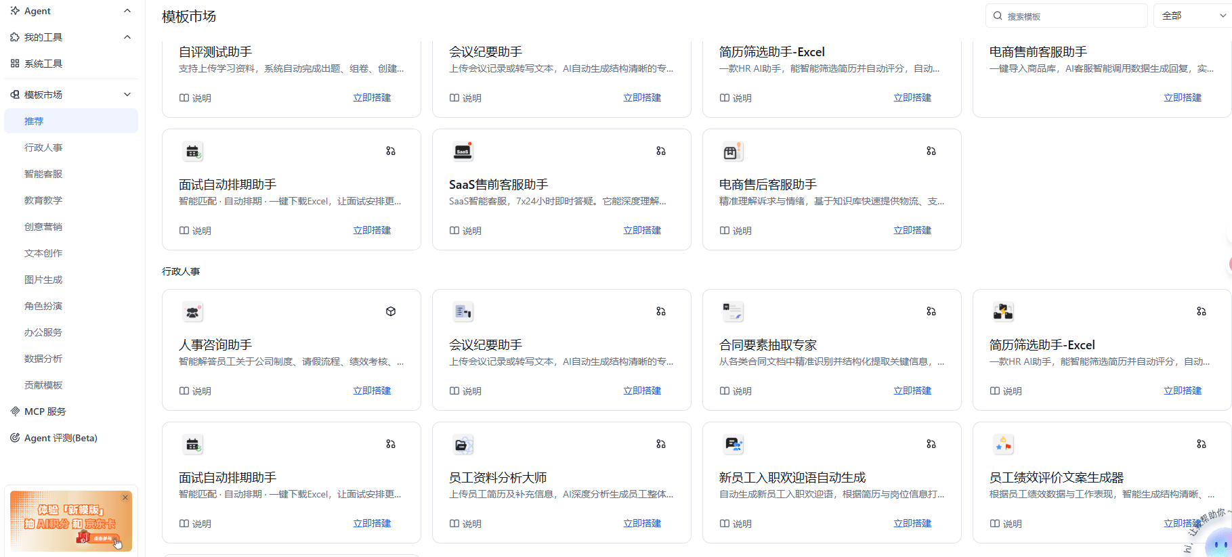1232x557 pixels.
Task: Select 智能客服 category in sidebar
Action: tap(43, 174)
